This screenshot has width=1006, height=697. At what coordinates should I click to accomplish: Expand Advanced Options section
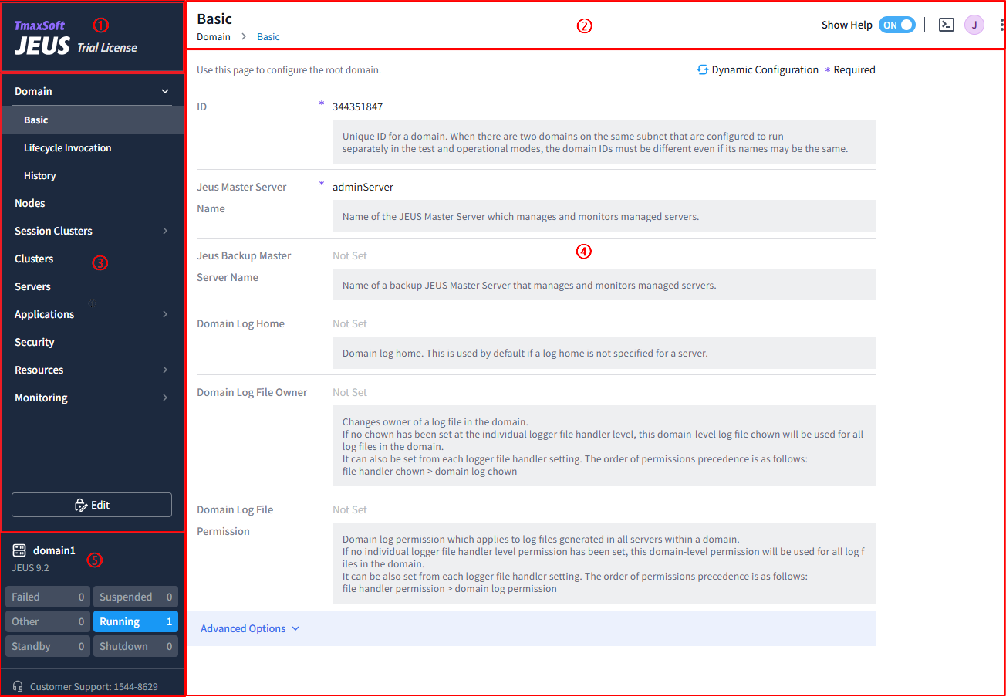click(249, 628)
